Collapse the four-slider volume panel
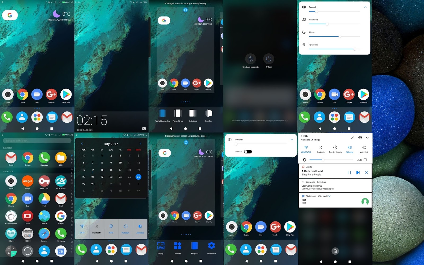Screen dimensions: 424x265 tap(365, 7)
